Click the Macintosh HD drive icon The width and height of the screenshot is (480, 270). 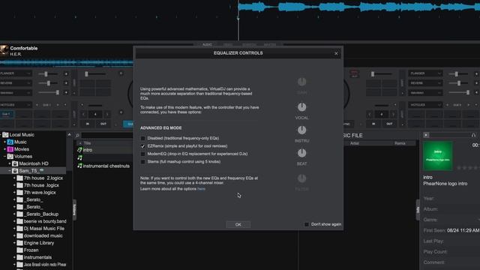[15, 163]
